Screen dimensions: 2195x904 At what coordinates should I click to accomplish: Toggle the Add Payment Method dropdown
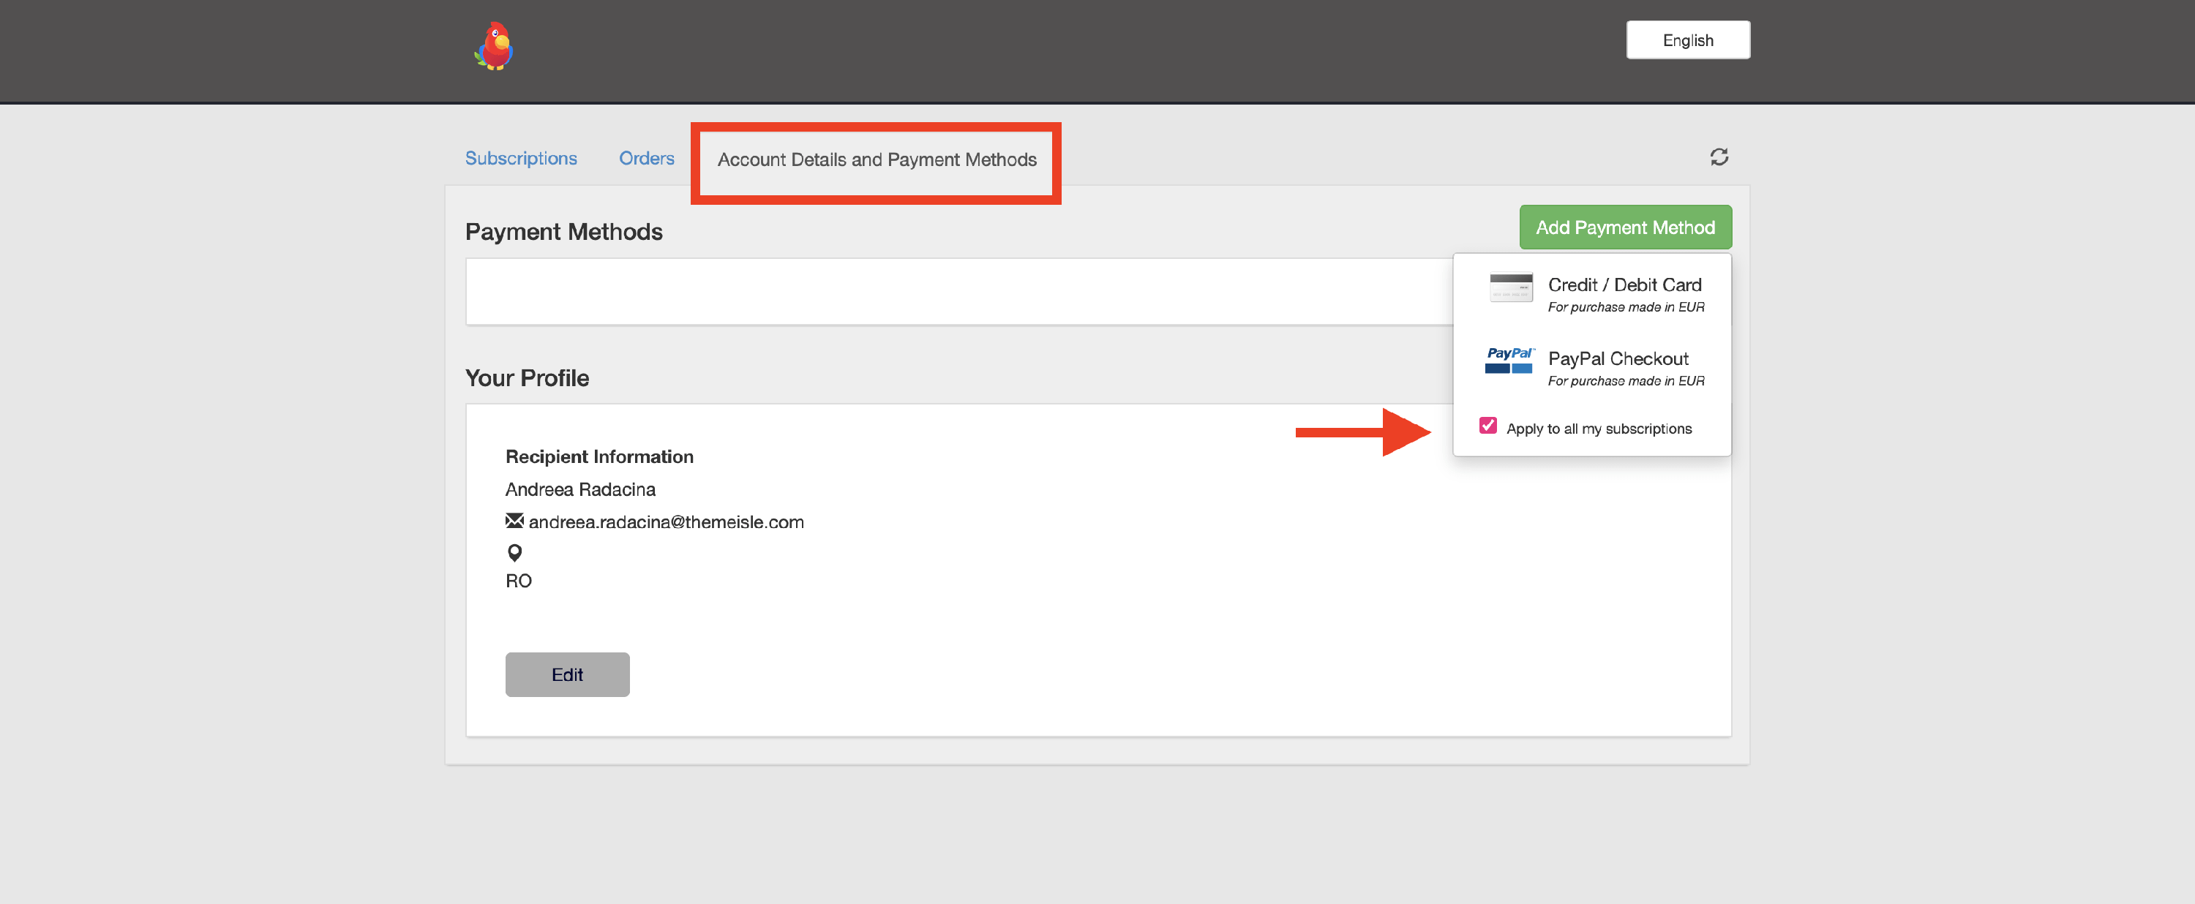point(1625,227)
